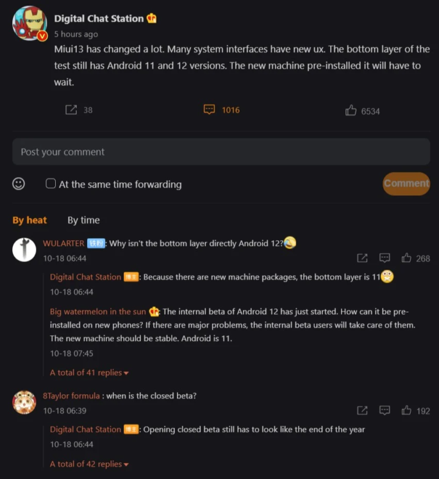This screenshot has width=439, height=479.
Task: Like 8Taylor formula's comment with 192 likes
Action: pos(406,410)
